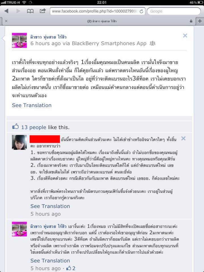Open a new tab with plus button
The width and height of the screenshot is (204, 272).
click(x=200, y=21)
